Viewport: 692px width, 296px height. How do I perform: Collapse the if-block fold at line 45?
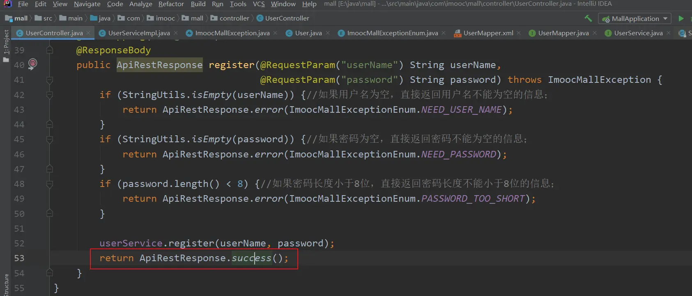pos(50,139)
